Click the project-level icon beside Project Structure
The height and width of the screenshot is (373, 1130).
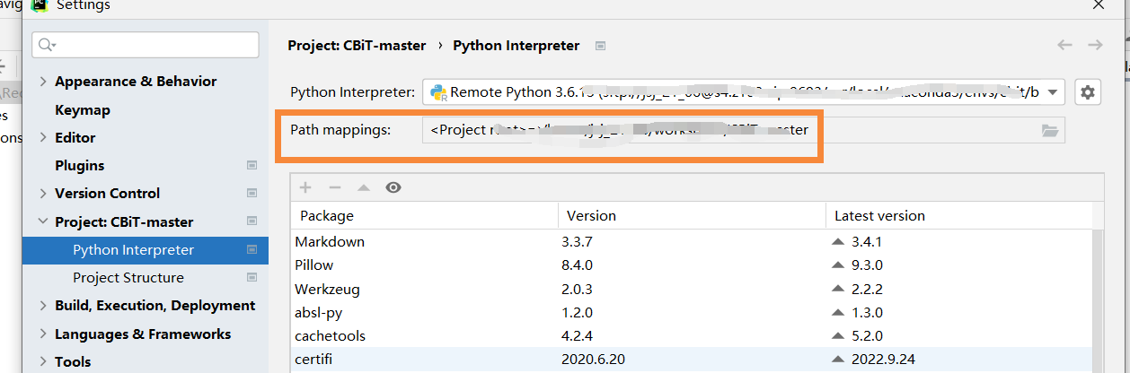click(252, 278)
